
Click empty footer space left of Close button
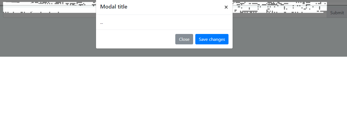click(136, 39)
